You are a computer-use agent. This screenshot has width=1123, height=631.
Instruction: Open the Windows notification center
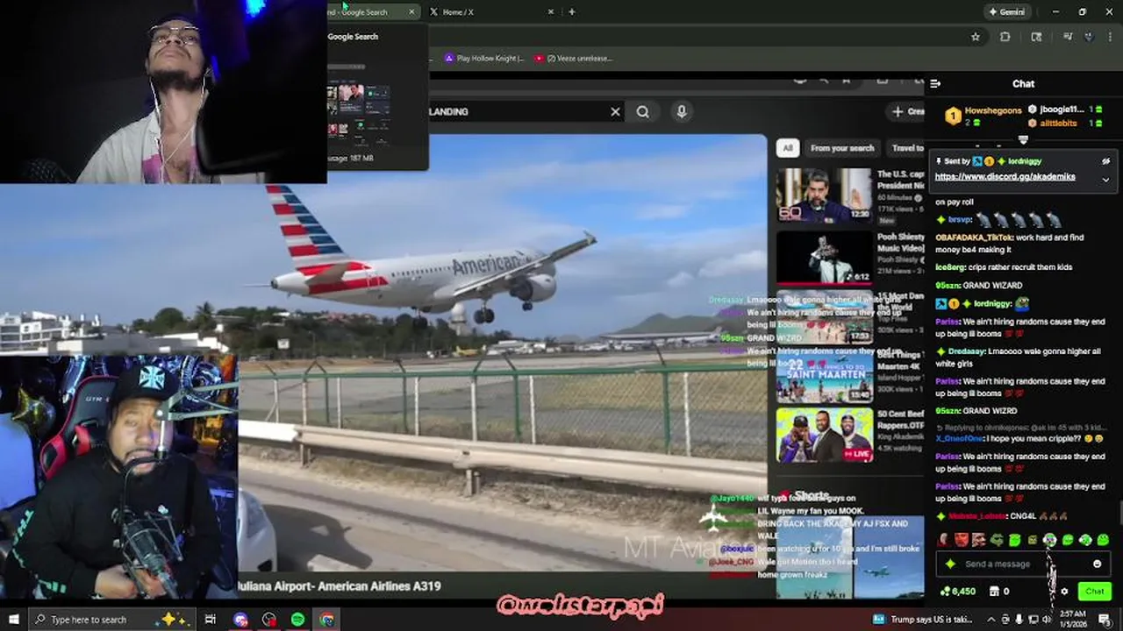pos(1105,620)
